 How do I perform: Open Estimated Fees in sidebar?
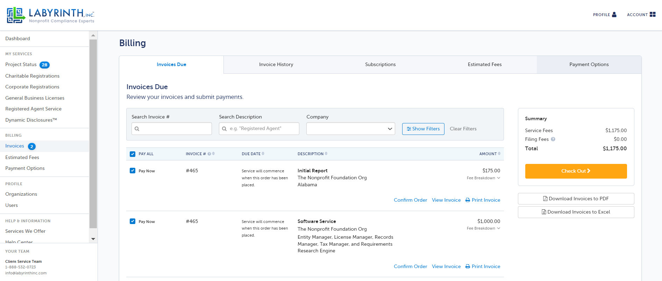pyautogui.click(x=22, y=157)
